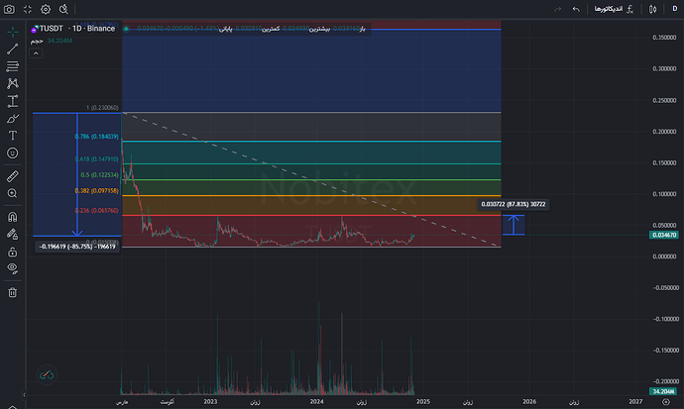Select the 0.618 (0.147910) Fibonacci level label
The width and height of the screenshot is (684, 409).
97,159
